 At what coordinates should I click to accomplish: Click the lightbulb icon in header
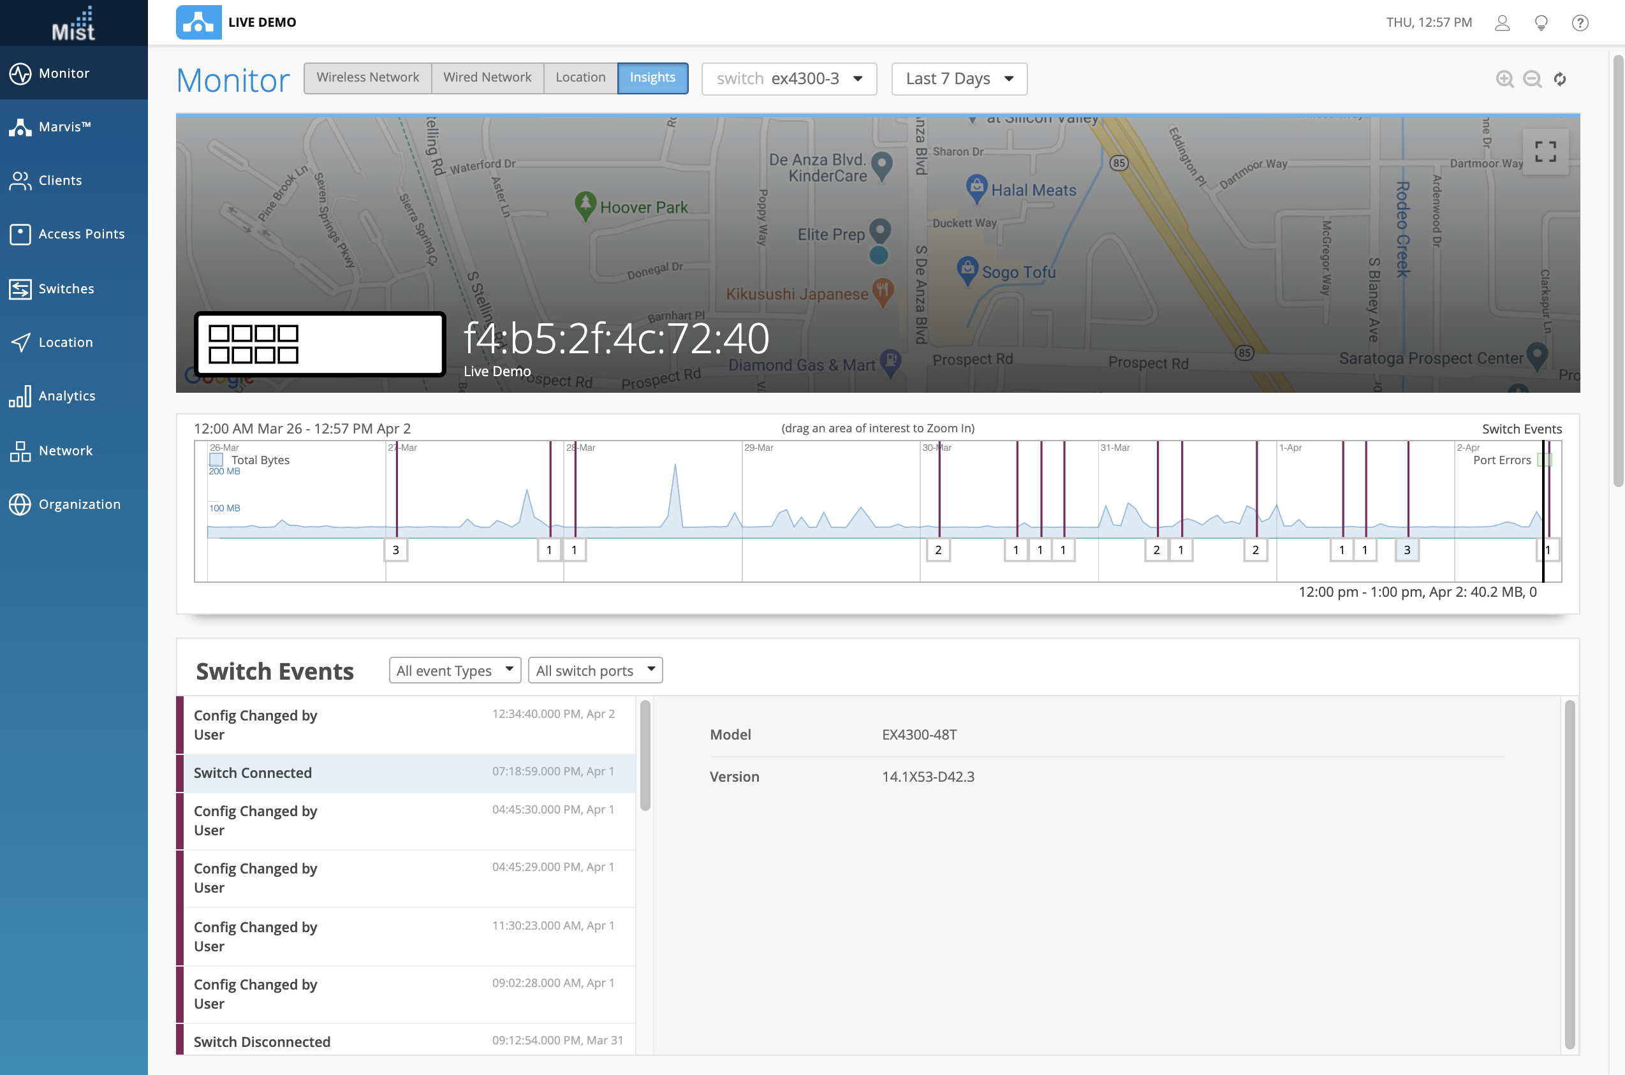tap(1541, 22)
